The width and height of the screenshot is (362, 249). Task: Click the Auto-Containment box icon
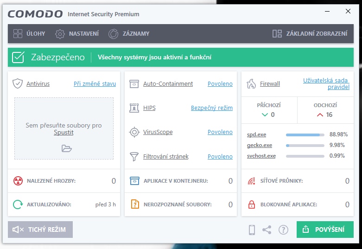coord(134,84)
